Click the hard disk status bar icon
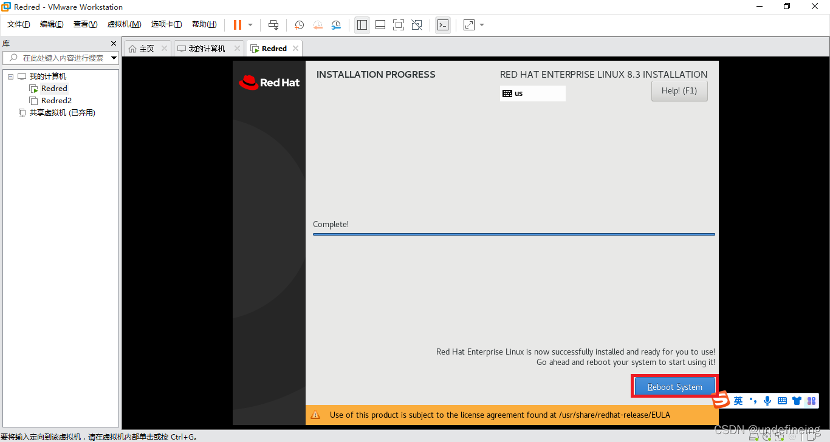Image resolution: width=830 pixels, height=442 pixels. 753,435
